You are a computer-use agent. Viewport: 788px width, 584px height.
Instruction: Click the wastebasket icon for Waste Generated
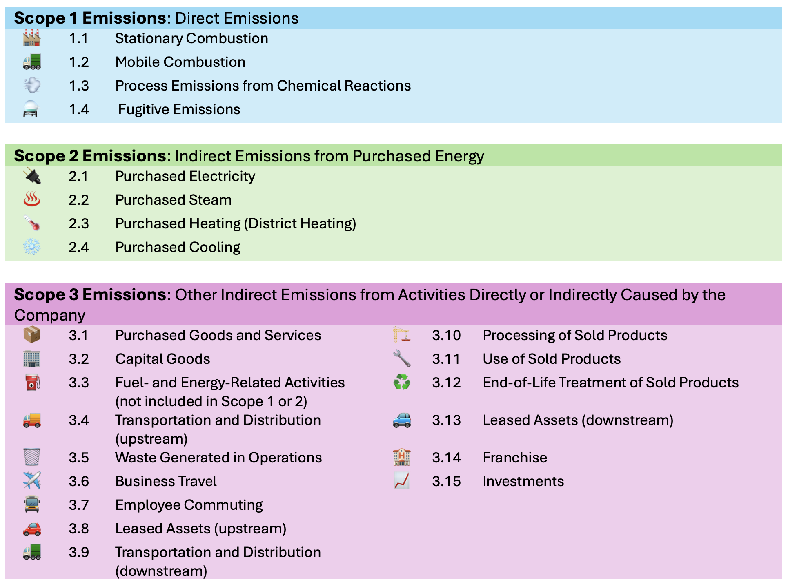(x=31, y=458)
